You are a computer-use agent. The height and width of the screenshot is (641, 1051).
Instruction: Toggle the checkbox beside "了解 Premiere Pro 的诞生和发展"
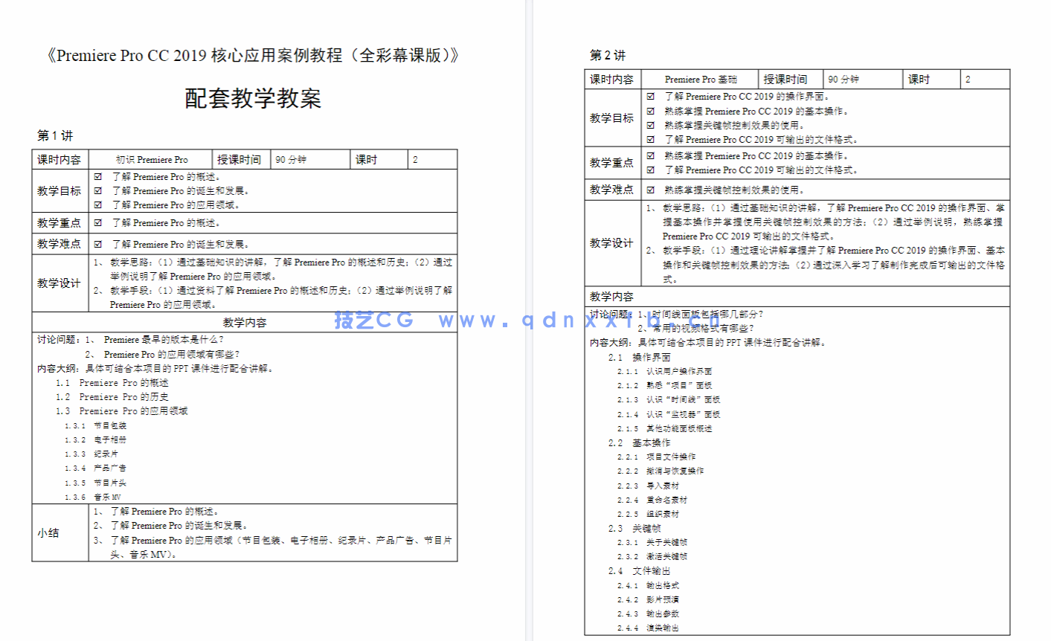99,190
